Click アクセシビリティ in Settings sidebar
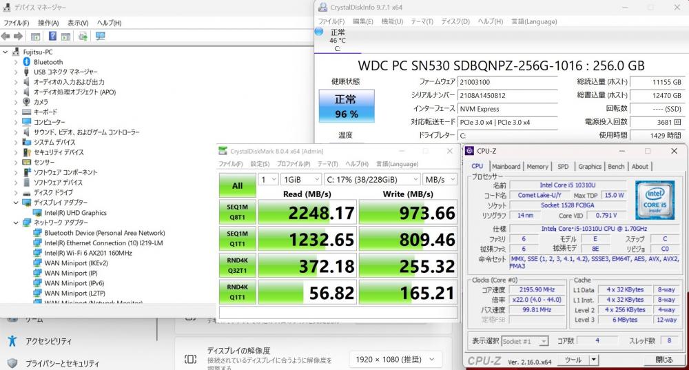 pos(48,341)
